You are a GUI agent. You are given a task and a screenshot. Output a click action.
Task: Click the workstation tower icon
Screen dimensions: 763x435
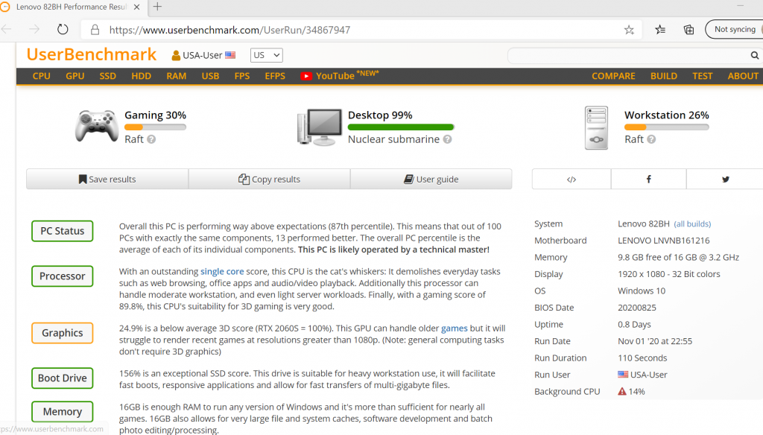(x=597, y=127)
